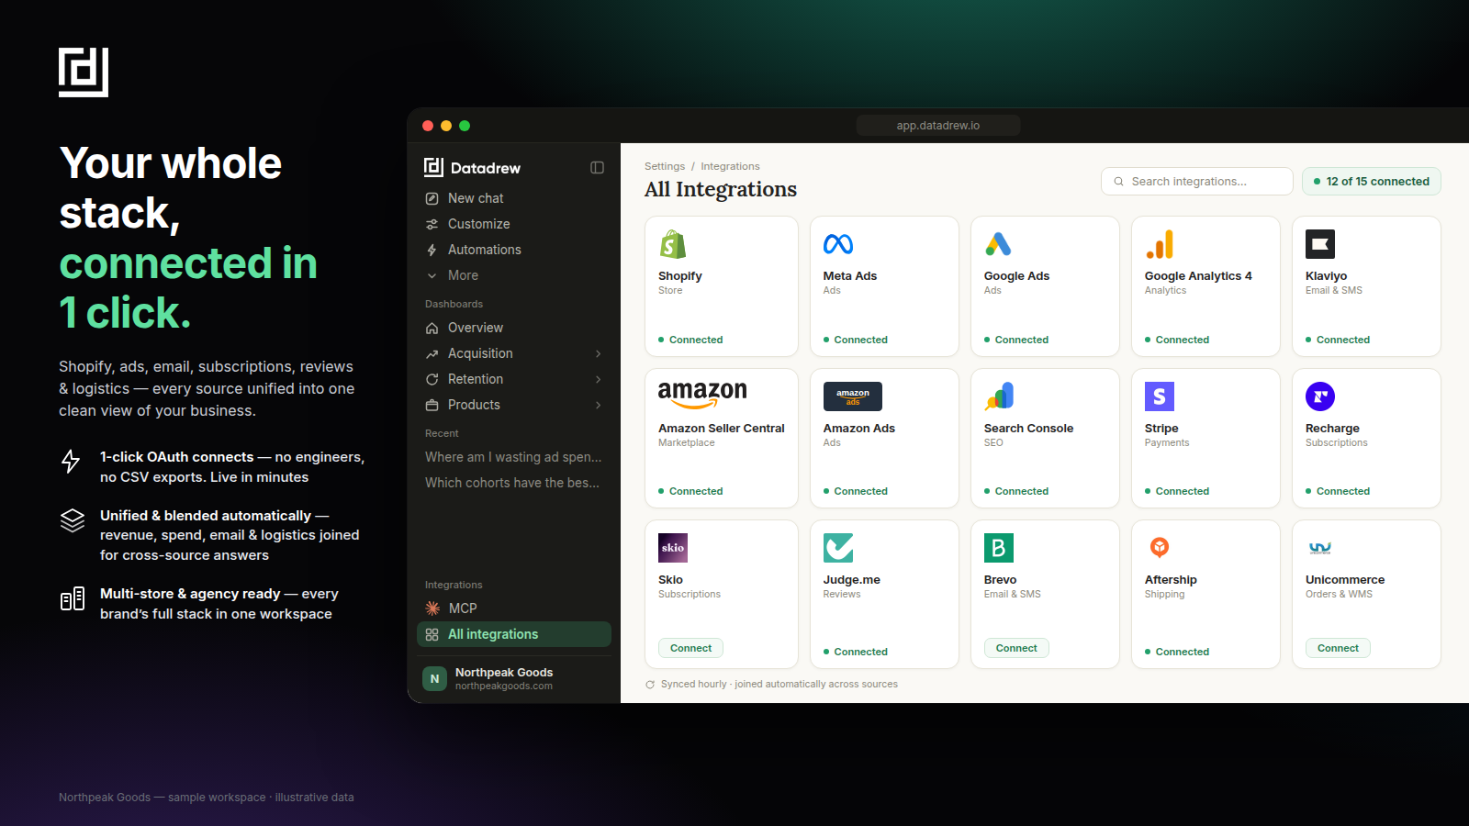1469x826 pixels.
Task: Click the 'All Integrations' page heading
Action: 721,189
